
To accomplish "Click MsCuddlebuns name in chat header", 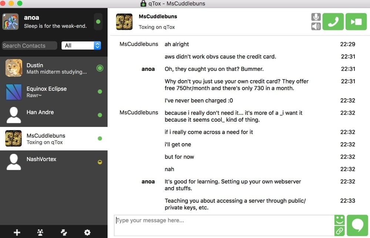I will coord(158,17).
